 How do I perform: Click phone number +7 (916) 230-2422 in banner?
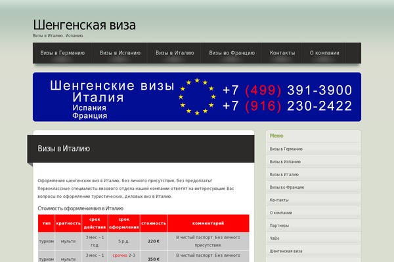pos(287,106)
